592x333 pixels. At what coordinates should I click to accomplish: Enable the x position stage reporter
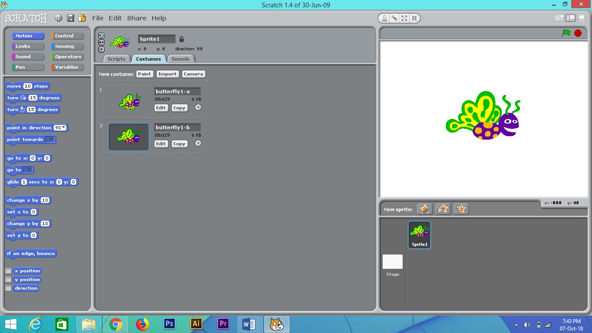click(8, 270)
